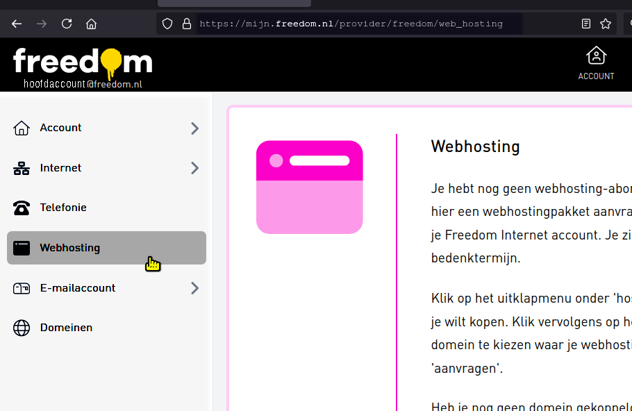Viewport: 632px width, 411px height.
Task: Select Domeinen in the sidebar menu
Action: point(66,328)
